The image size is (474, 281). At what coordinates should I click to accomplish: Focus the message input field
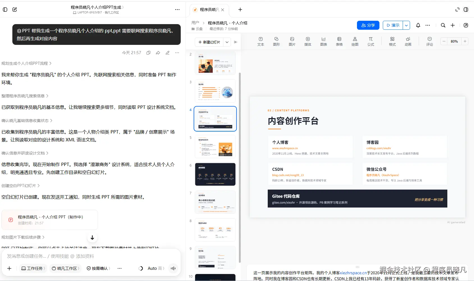[91, 256]
